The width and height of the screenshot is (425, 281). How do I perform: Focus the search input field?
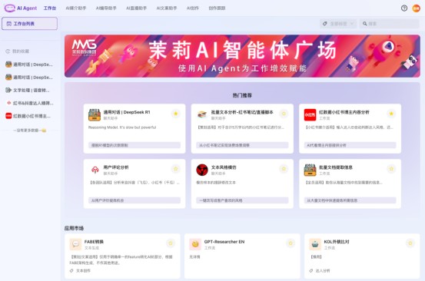[x=389, y=24]
